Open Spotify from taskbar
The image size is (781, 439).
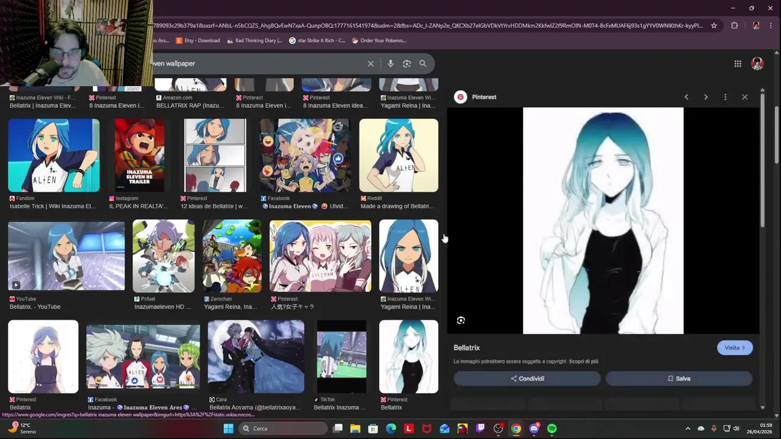tap(552, 429)
